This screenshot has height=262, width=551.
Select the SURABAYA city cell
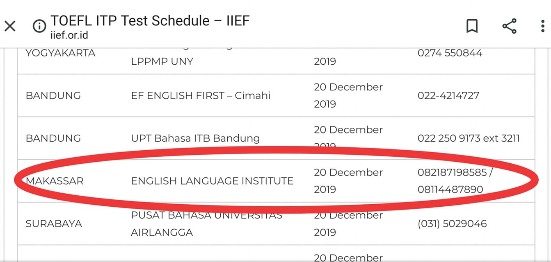click(x=54, y=224)
